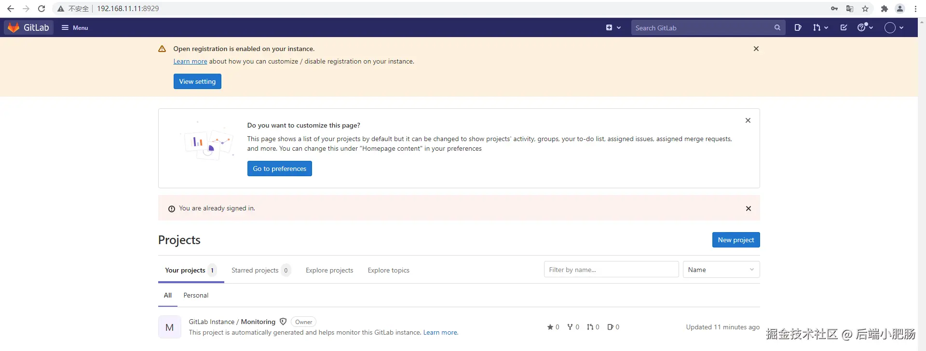926x351 pixels.
Task: Click the shield visibility icon beside Monitoring
Action: (x=283, y=322)
